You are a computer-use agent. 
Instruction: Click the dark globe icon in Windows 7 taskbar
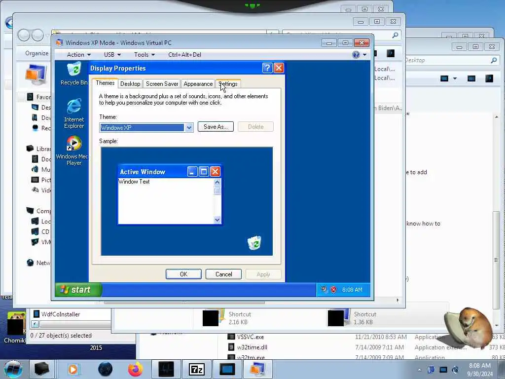106,369
